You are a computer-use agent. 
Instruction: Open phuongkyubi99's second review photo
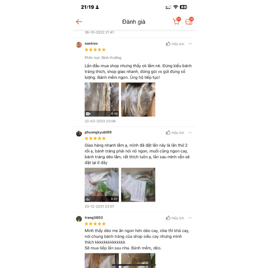click(138, 185)
